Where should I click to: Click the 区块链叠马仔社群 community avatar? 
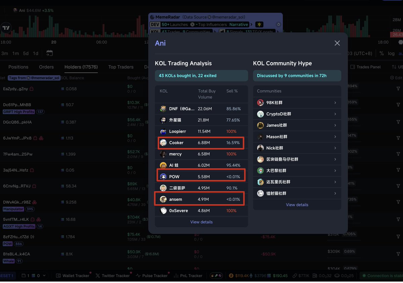(260, 159)
